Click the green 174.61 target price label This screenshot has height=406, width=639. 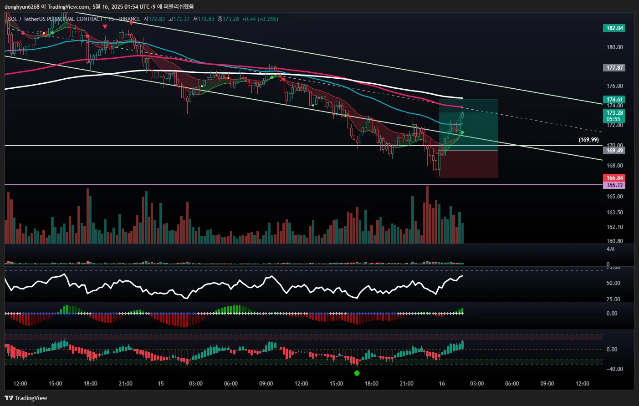pos(614,100)
